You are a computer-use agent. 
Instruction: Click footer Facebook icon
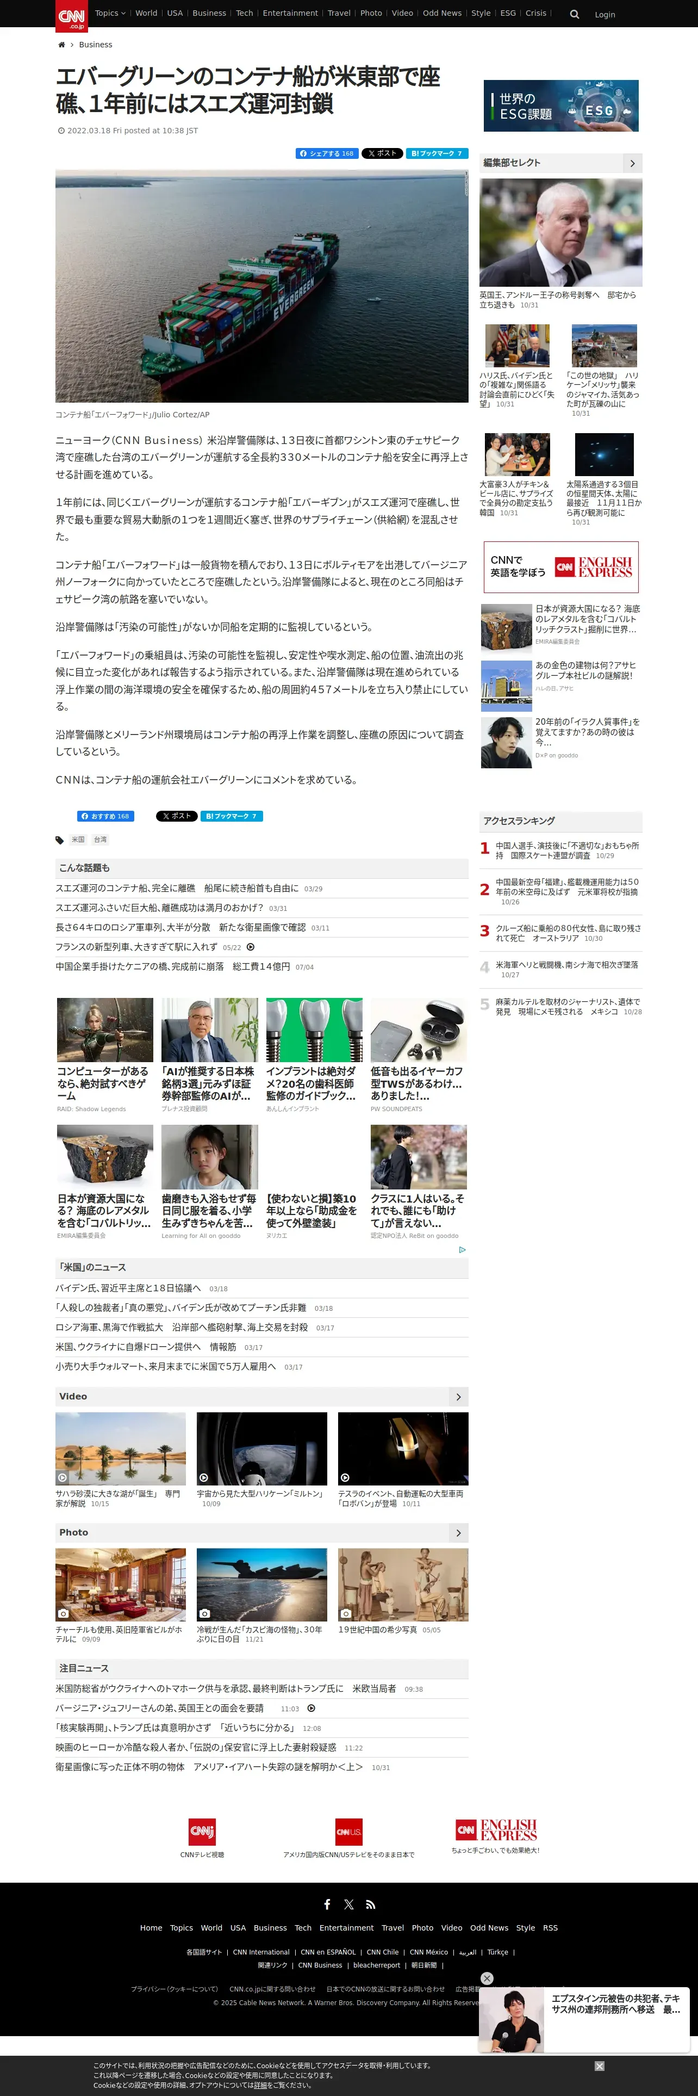point(327,1904)
